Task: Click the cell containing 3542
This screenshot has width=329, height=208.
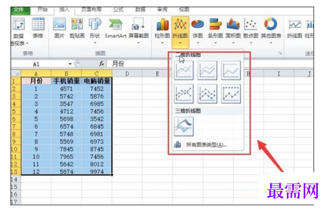Action: [x=97, y=119]
